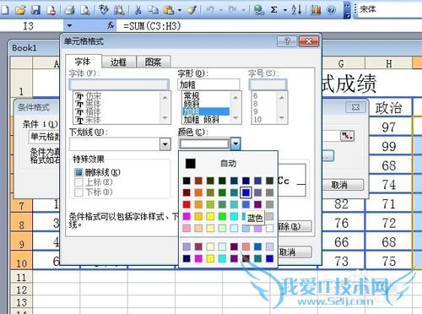
Task: Click the New workbook toolbar icon
Action: point(5,10)
